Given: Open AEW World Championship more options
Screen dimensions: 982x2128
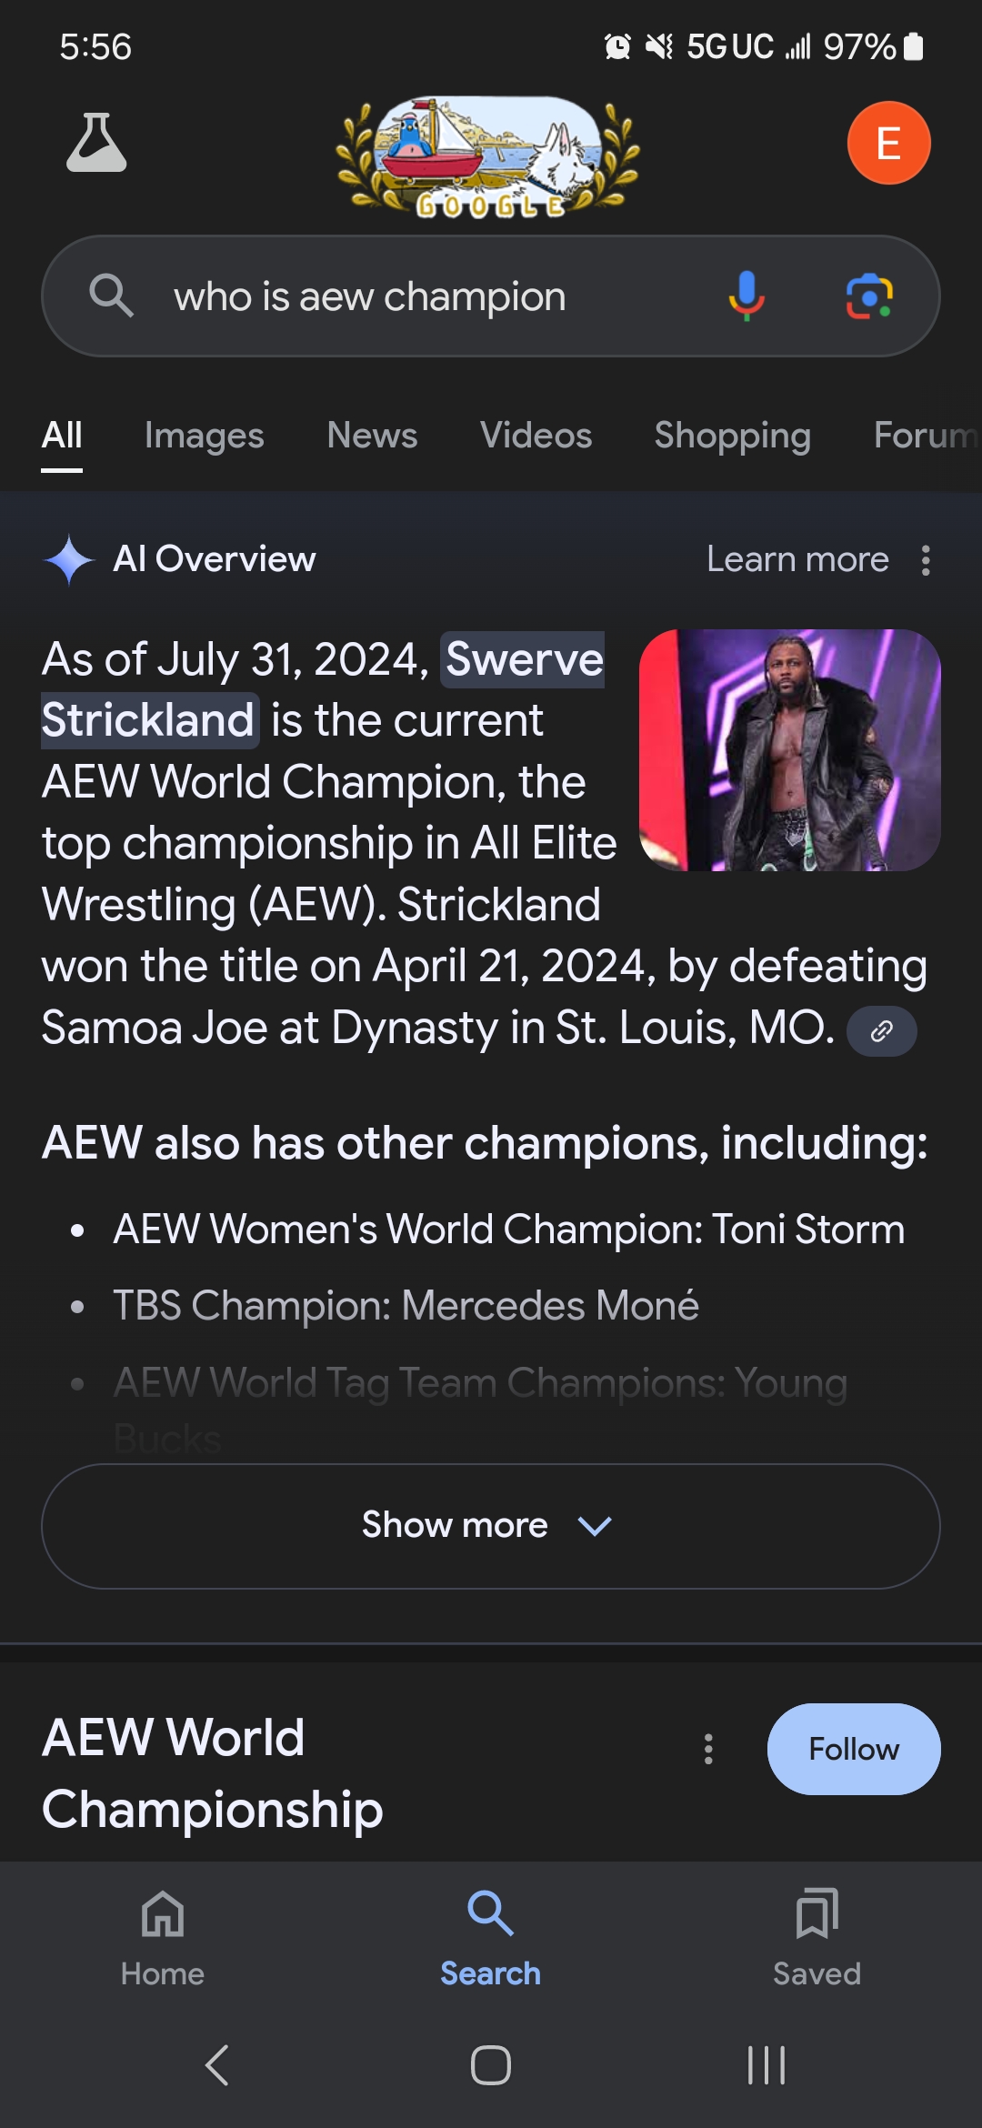Looking at the screenshot, I should pyautogui.click(x=708, y=1749).
